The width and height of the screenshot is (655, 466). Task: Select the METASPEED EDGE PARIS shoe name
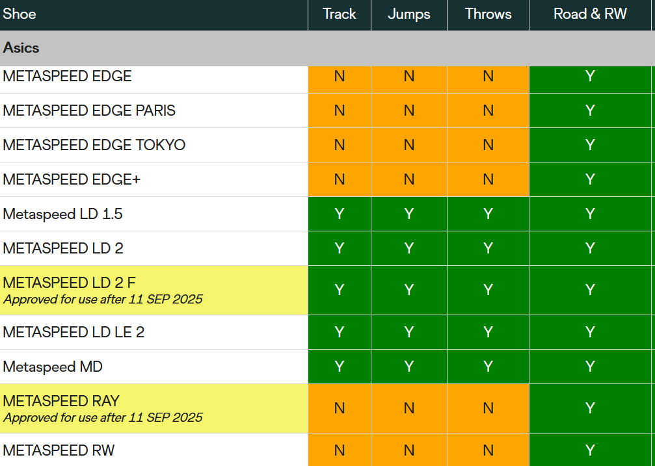coord(89,110)
